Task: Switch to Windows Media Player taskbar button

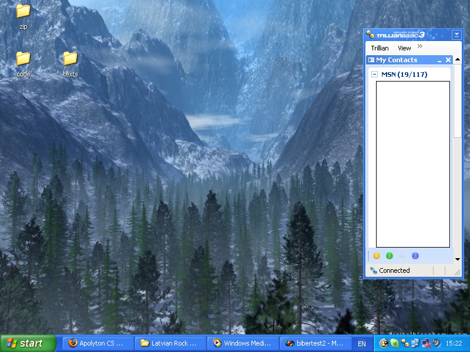Action: pyautogui.click(x=243, y=343)
